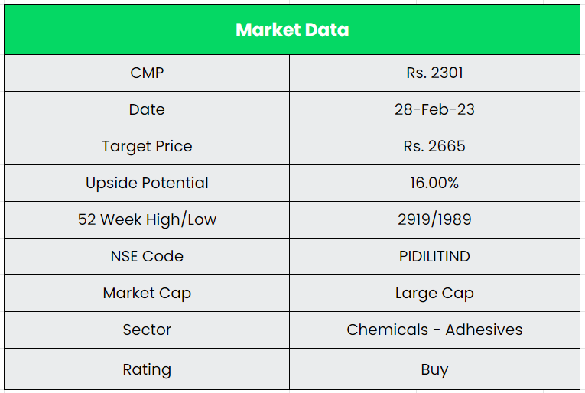Image resolution: width=585 pixels, height=393 pixels.
Task: Select the Sector label cell
Action: click(147, 330)
